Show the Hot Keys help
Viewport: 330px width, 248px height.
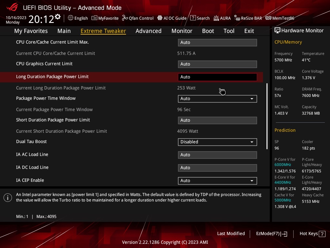click(x=312, y=233)
